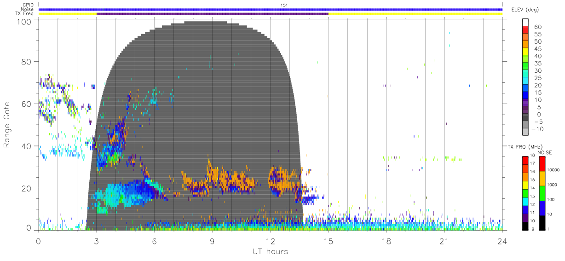Viewport: 565px width, 261px height.
Task: Pick the blue ELEV swatch between 15 and 20
Action: click(525, 88)
